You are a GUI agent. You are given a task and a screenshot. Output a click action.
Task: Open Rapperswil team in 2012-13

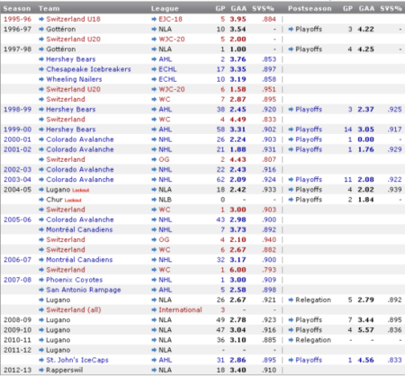tap(65, 370)
